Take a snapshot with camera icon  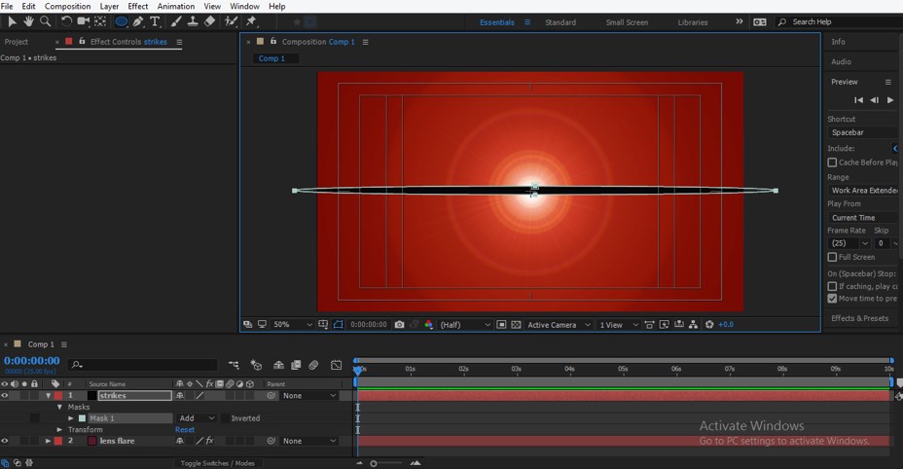tap(399, 324)
